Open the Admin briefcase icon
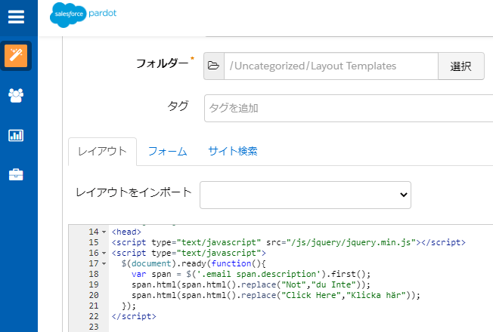Image resolution: width=493 pixels, height=332 pixels. 16,175
